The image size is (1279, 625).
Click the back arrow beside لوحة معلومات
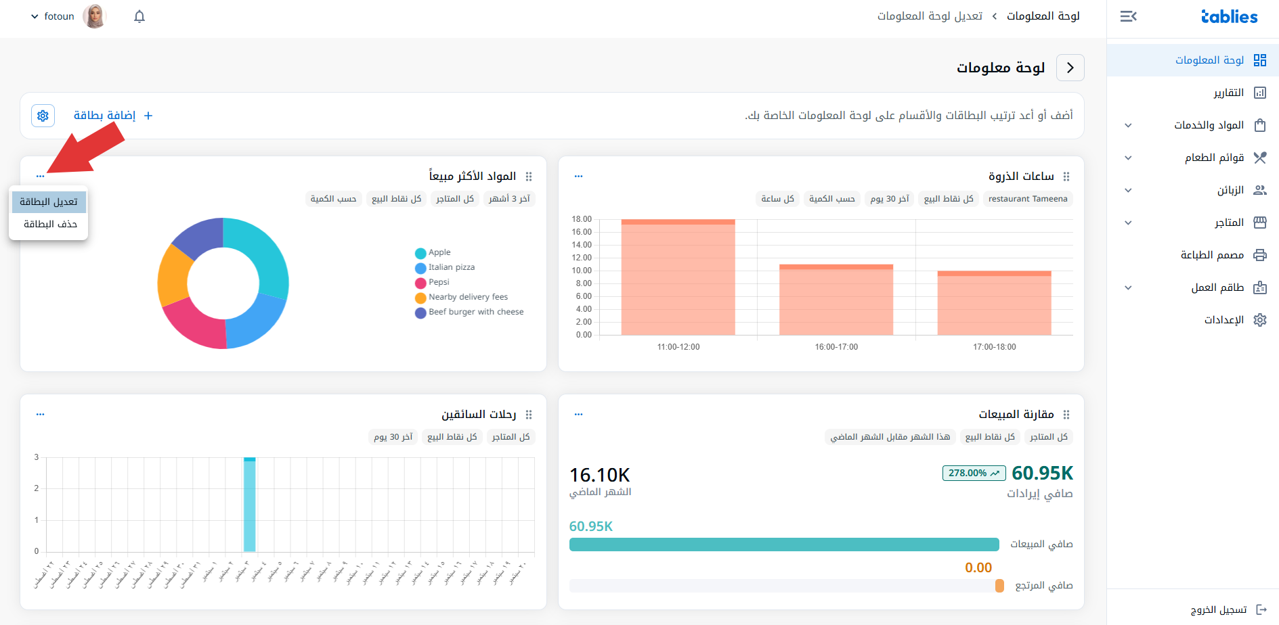pos(1070,68)
